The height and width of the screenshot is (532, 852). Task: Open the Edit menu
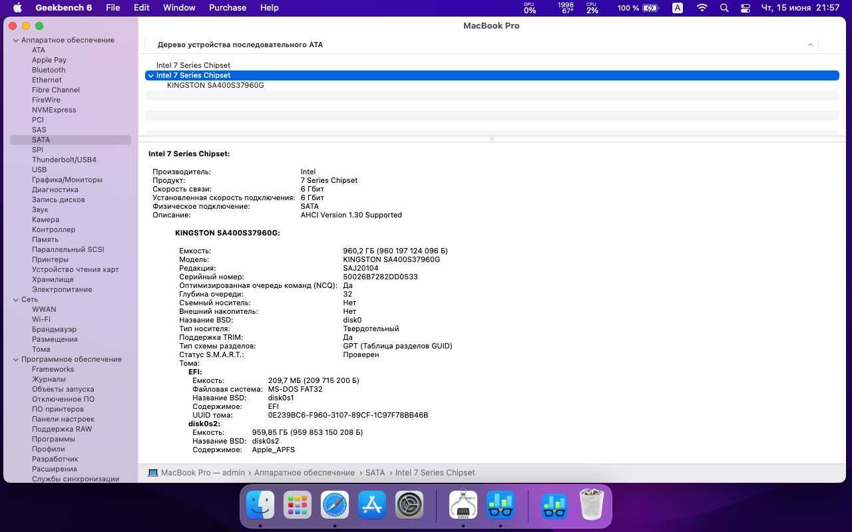click(141, 8)
